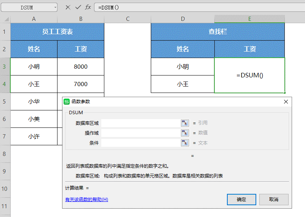Click the select-all corner triangle
Image resolution: width=305 pixels, height=217 pixels.
coord(6,19)
